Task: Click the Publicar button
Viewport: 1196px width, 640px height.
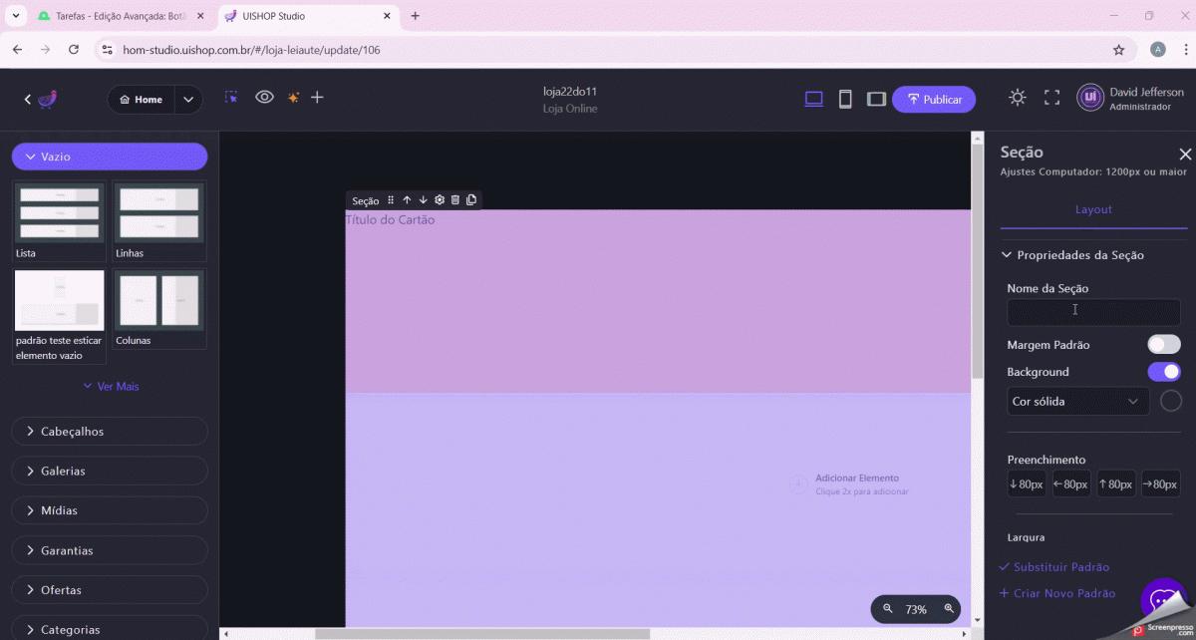Action: pyautogui.click(x=933, y=100)
